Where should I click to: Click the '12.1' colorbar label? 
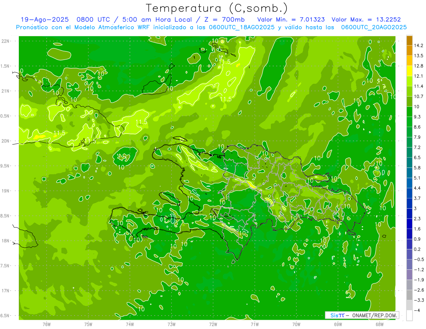pyautogui.click(x=419, y=76)
